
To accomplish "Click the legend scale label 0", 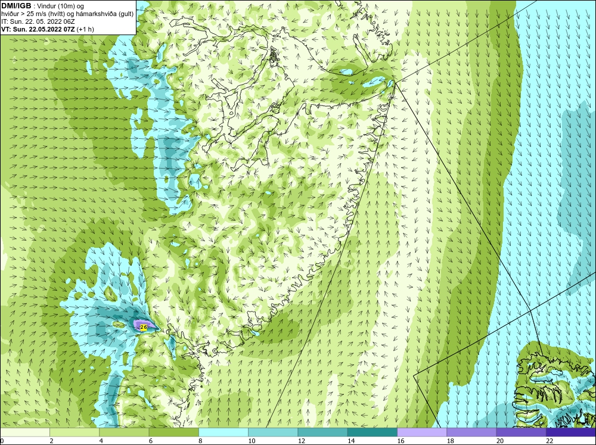I will (x=2, y=441).
